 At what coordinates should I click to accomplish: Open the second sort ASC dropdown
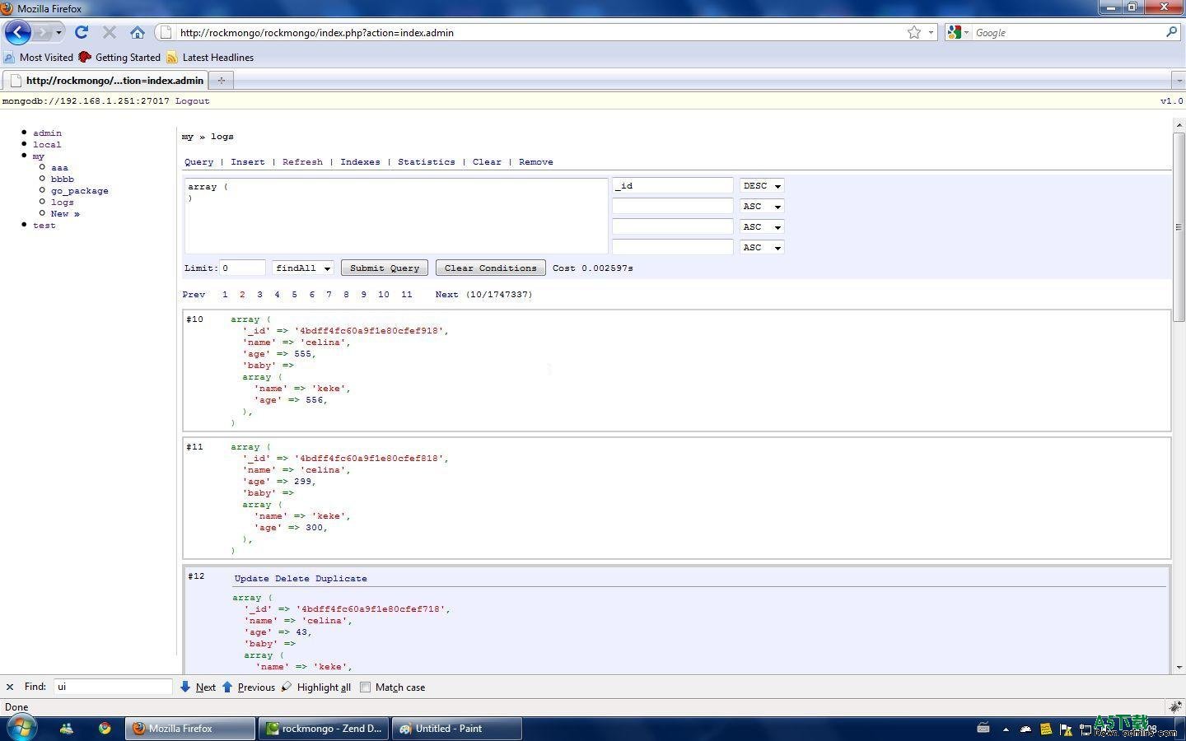point(762,206)
